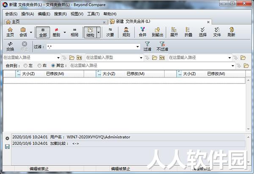
Task: Click the log panel save disk icon
Action: tap(7, 147)
